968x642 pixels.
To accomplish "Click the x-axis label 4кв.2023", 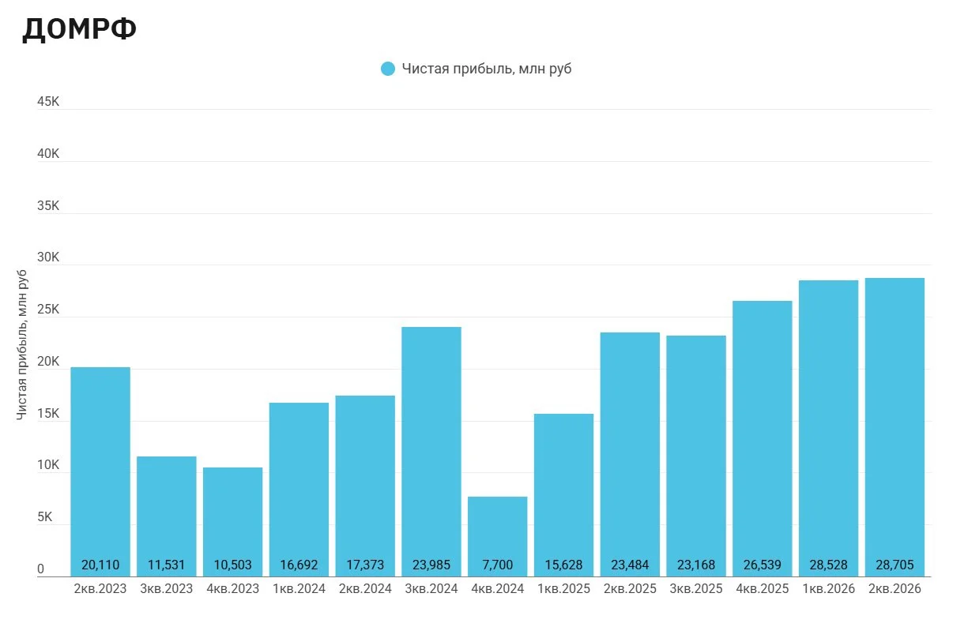I will coord(233,589).
